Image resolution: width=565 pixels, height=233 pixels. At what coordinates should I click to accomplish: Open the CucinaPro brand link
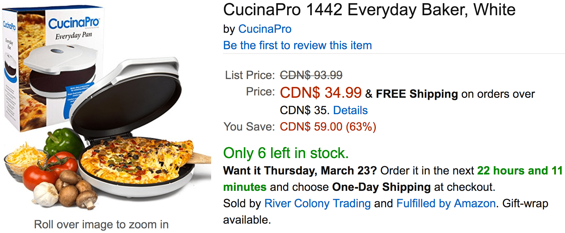[x=265, y=29]
